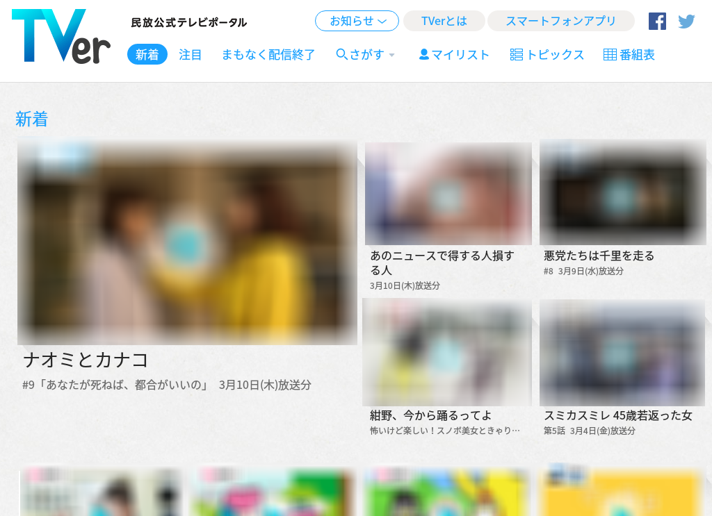
Task: Open あのニュースで得する人損する人 episode
Action: coord(447,193)
